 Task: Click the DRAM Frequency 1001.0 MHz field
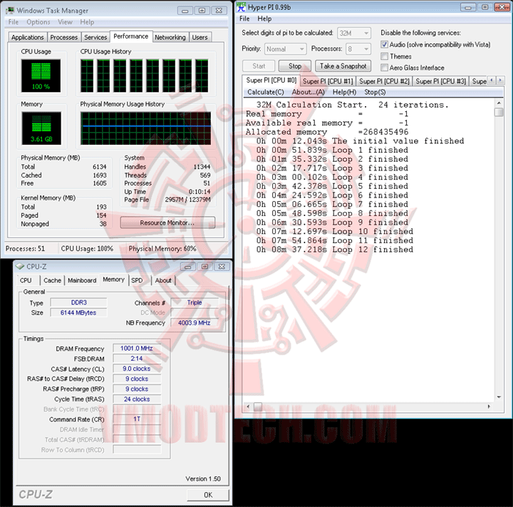(137, 349)
